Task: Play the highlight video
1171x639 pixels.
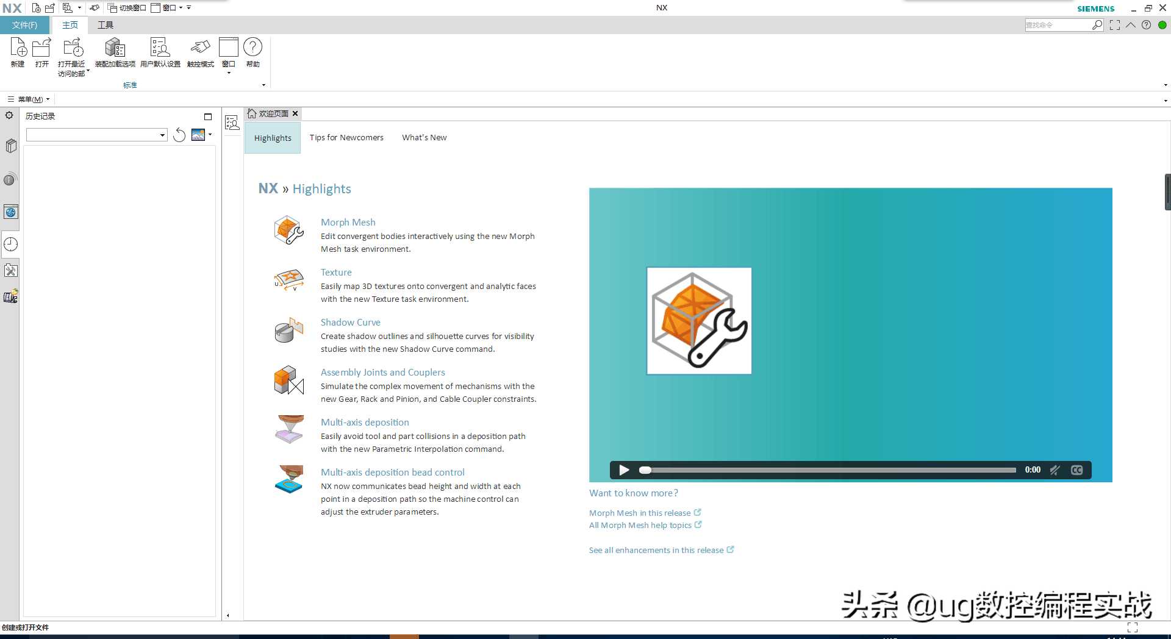Action: tap(624, 470)
